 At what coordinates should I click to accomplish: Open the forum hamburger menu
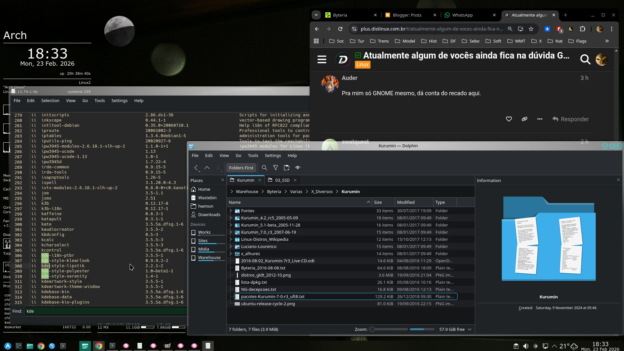[322, 59]
